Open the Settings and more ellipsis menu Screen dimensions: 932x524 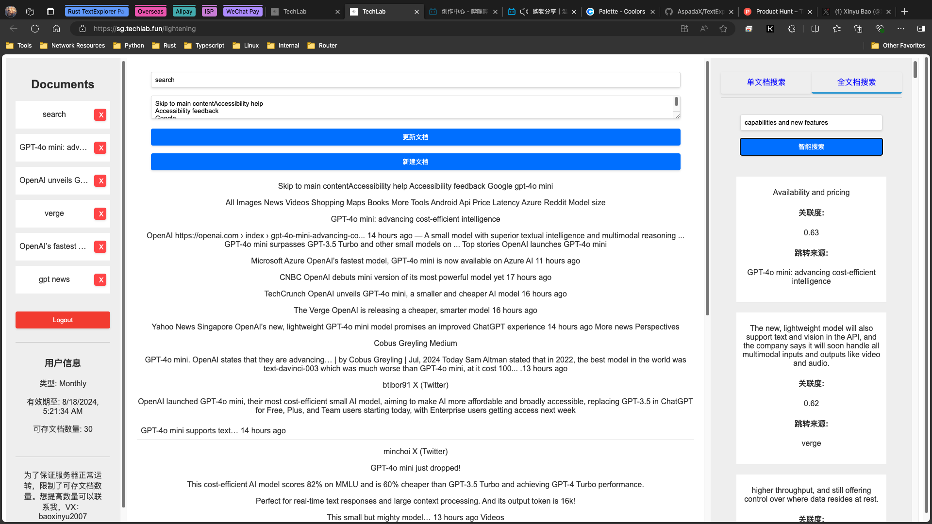[900, 29]
